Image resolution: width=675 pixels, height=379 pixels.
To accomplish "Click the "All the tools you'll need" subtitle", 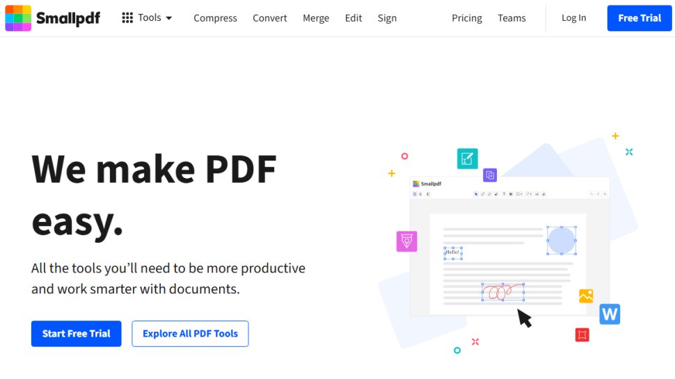I will [168, 278].
